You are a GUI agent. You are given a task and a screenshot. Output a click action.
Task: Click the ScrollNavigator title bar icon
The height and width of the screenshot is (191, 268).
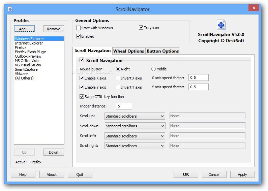click(10, 9)
